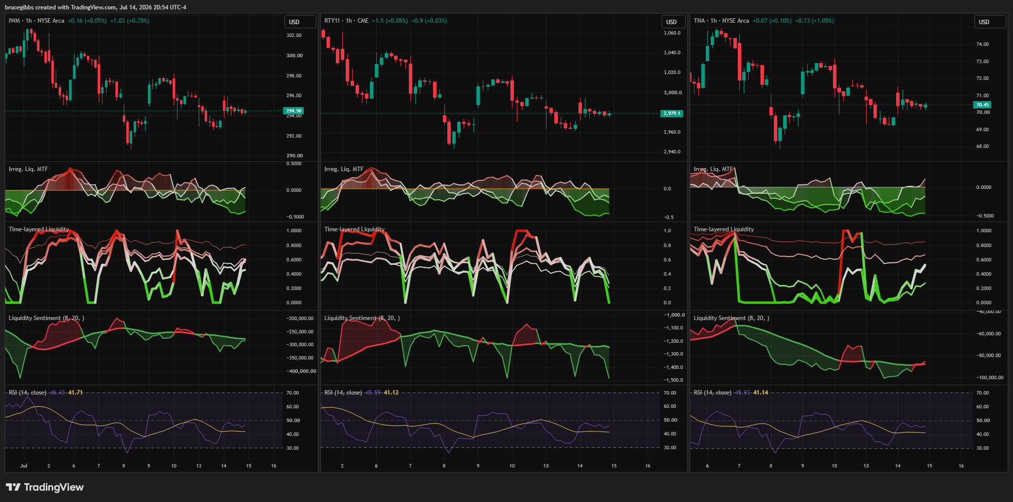Select Irreg. Liq. MTF indicator label on TNA chart
1013x502 pixels.
pos(713,169)
